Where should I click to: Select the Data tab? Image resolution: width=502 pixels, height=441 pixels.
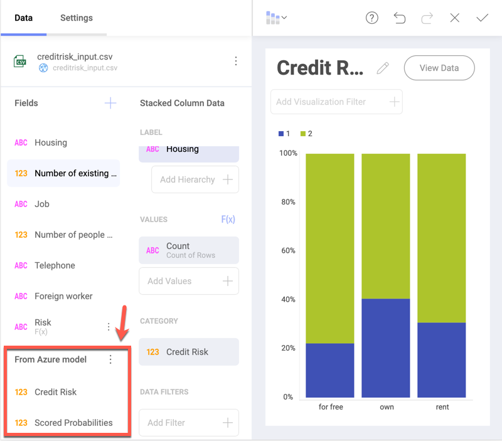coord(23,18)
